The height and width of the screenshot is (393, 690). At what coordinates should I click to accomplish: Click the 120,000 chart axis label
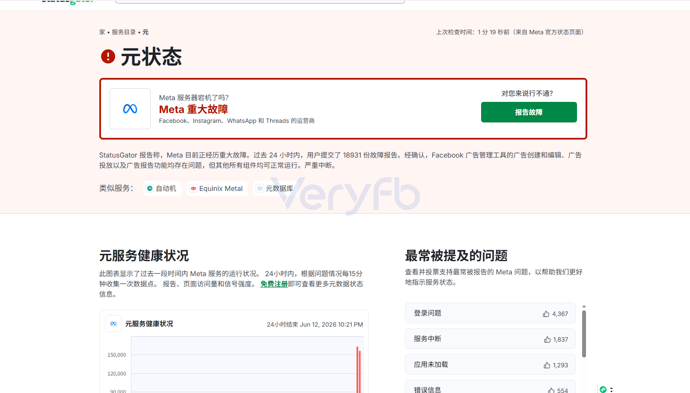[116, 374]
